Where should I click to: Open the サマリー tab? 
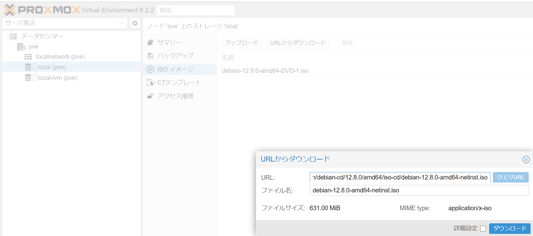point(180,42)
